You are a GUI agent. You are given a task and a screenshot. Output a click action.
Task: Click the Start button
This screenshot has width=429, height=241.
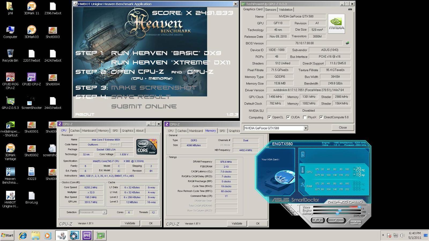[x=7, y=235]
